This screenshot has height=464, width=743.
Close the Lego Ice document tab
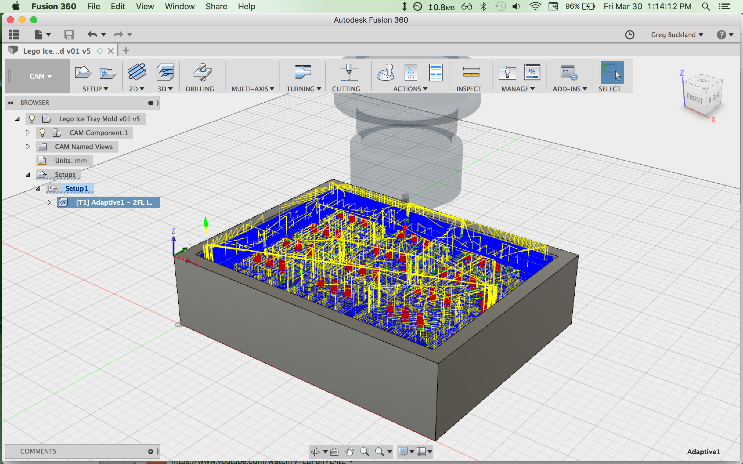[x=111, y=51]
